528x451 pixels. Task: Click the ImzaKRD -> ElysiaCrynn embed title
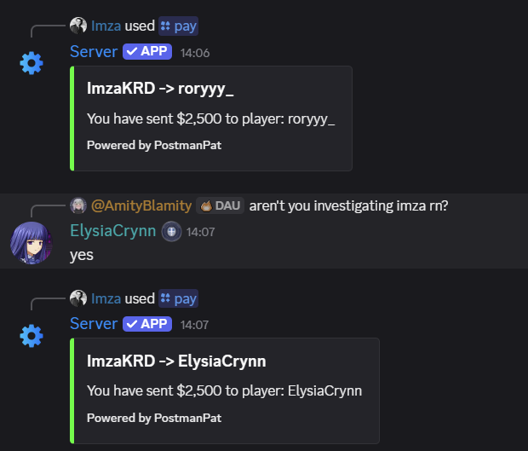(x=176, y=361)
